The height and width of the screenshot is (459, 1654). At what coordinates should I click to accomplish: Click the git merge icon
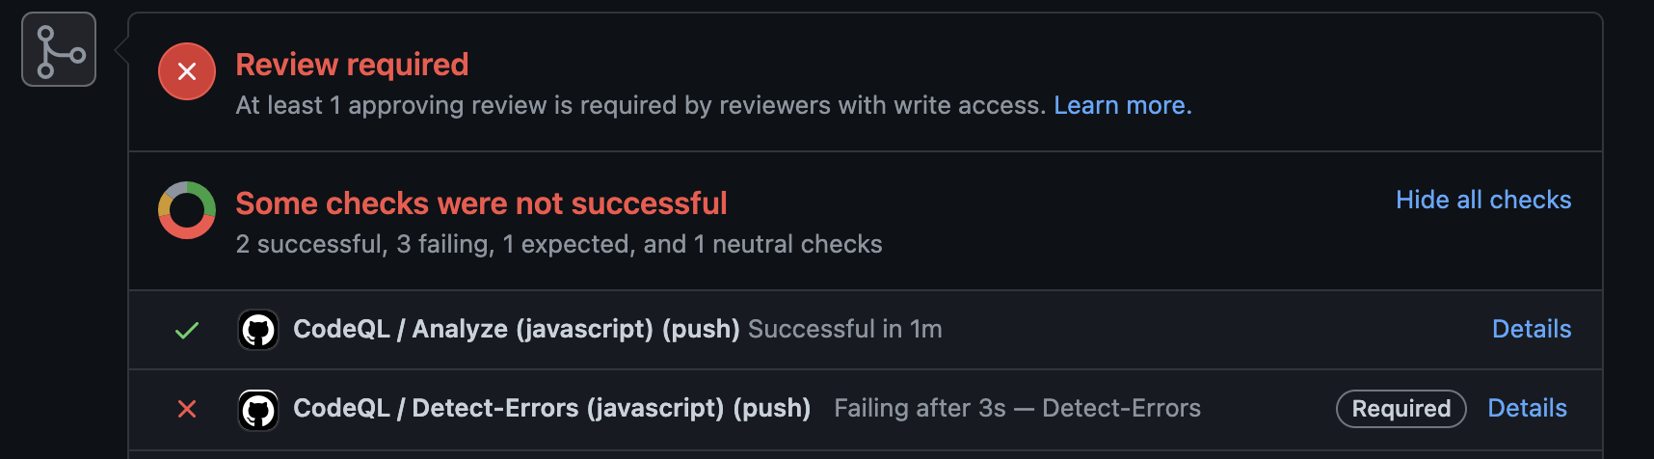point(59,50)
